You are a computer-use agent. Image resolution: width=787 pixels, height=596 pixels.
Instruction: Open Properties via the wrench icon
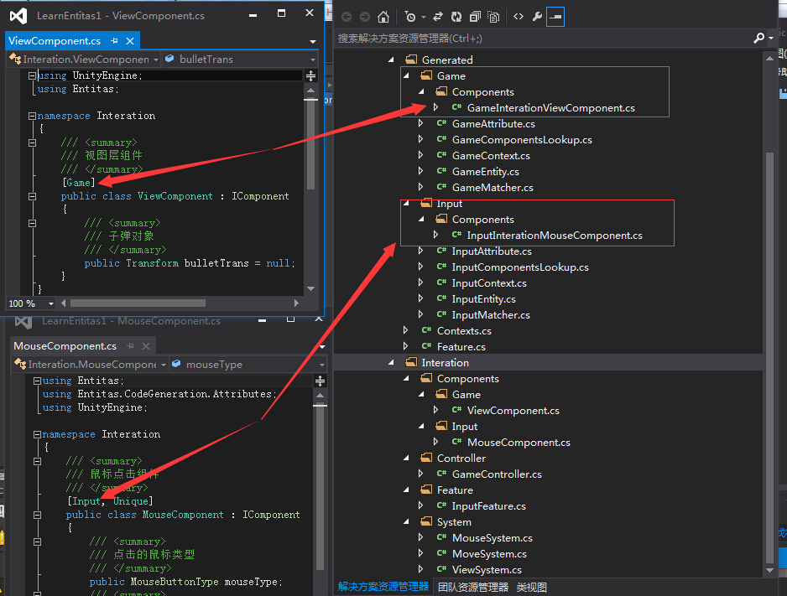[537, 17]
